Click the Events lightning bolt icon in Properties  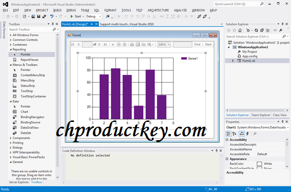click(x=248, y=133)
